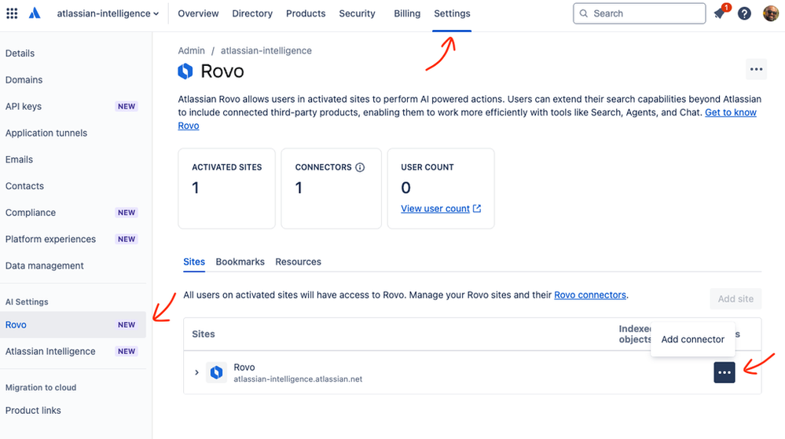This screenshot has height=439, width=785.
Task: Open the Rovo site row actions button
Action: tap(724, 372)
